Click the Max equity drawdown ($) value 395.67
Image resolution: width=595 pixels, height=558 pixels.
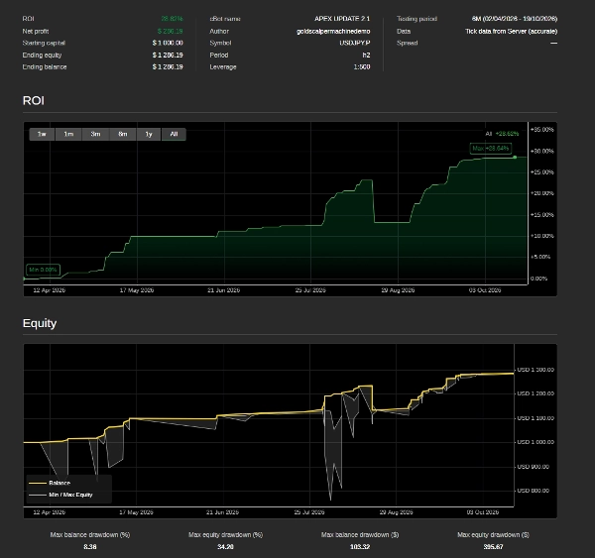(493, 547)
